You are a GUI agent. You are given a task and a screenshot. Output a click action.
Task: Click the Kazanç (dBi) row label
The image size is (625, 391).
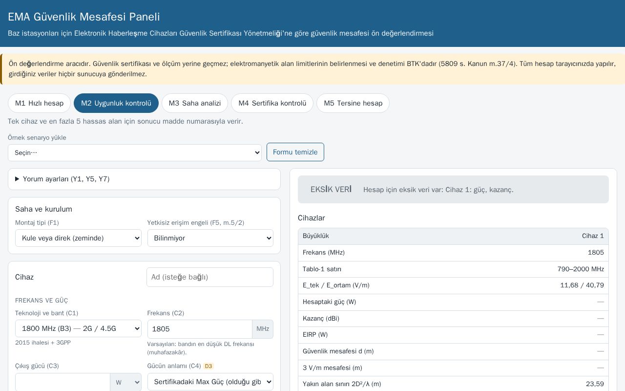coord(321,319)
